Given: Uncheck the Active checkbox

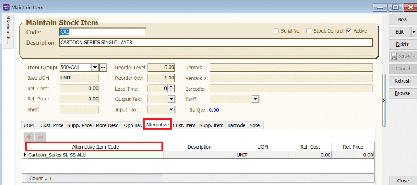Looking at the screenshot, I should [x=349, y=31].
